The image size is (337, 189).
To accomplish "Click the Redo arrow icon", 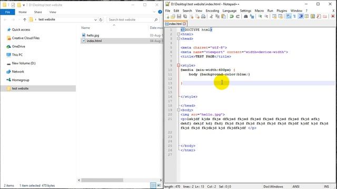I will 237,16.
